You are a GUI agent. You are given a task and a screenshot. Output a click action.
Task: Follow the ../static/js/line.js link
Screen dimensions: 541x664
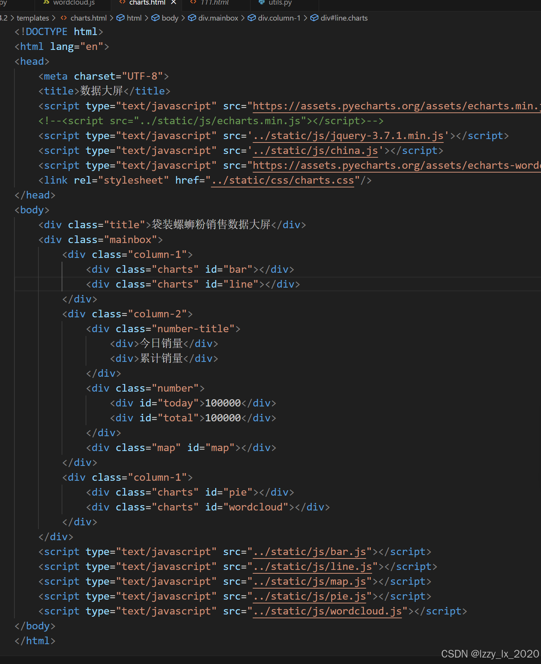(x=312, y=566)
